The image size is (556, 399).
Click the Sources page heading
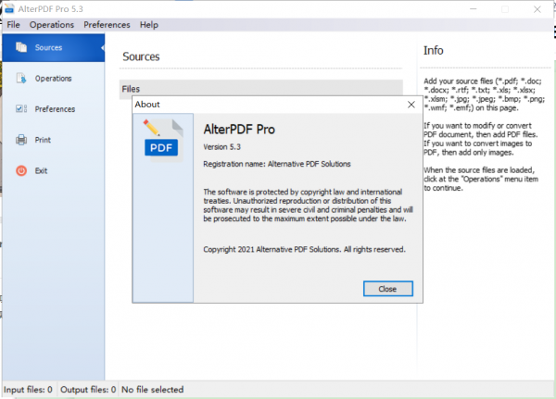tap(141, 56)
